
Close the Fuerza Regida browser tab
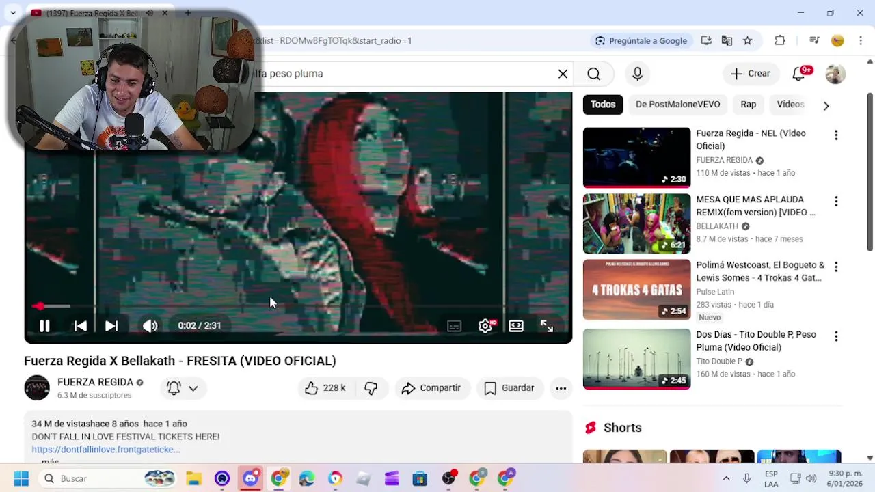pos(165,13)
